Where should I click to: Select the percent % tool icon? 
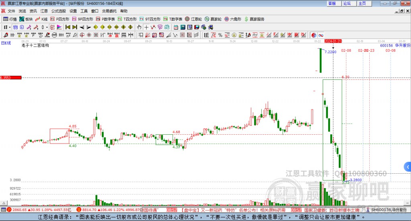(x=220, y=35)
